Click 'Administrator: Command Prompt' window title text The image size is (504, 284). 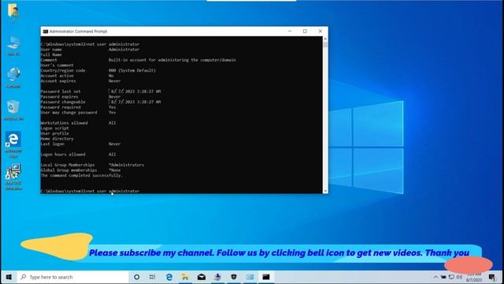(x=79, y=32)
